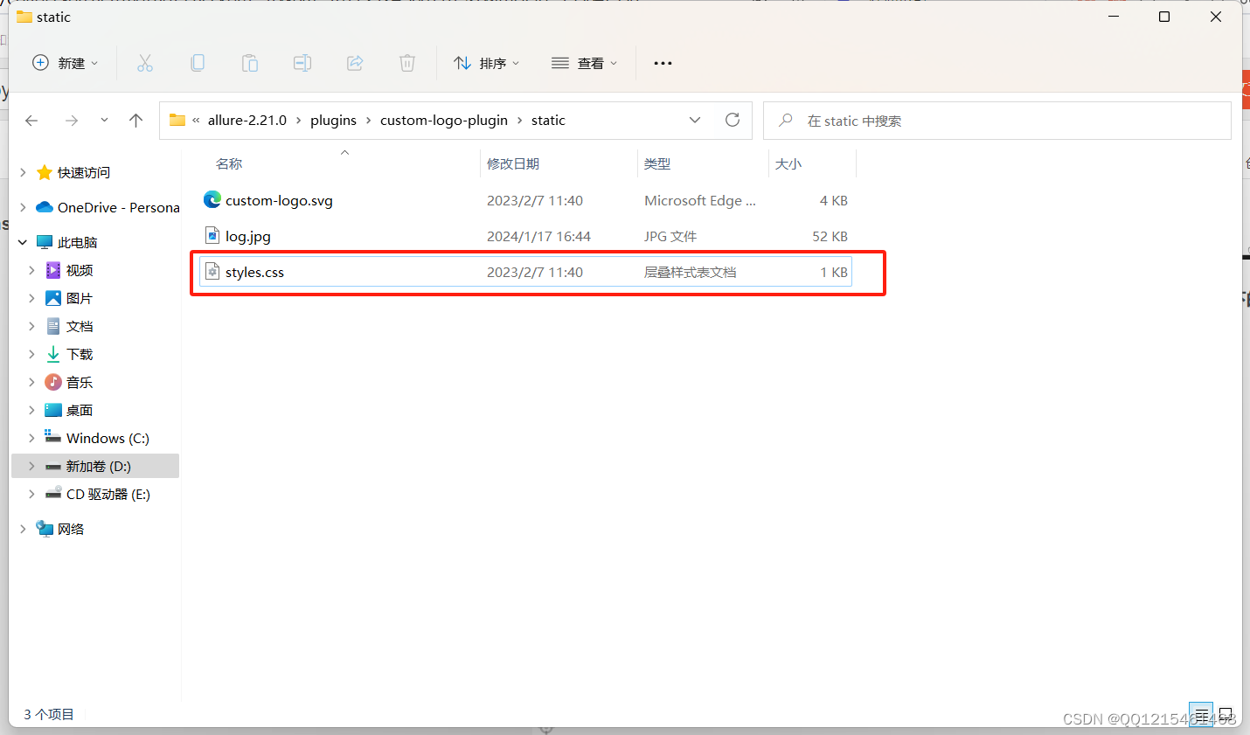Click the Share icon in toolbar
The width and height of the screenshot is (1250, 735).
click(x=355, y=63)
